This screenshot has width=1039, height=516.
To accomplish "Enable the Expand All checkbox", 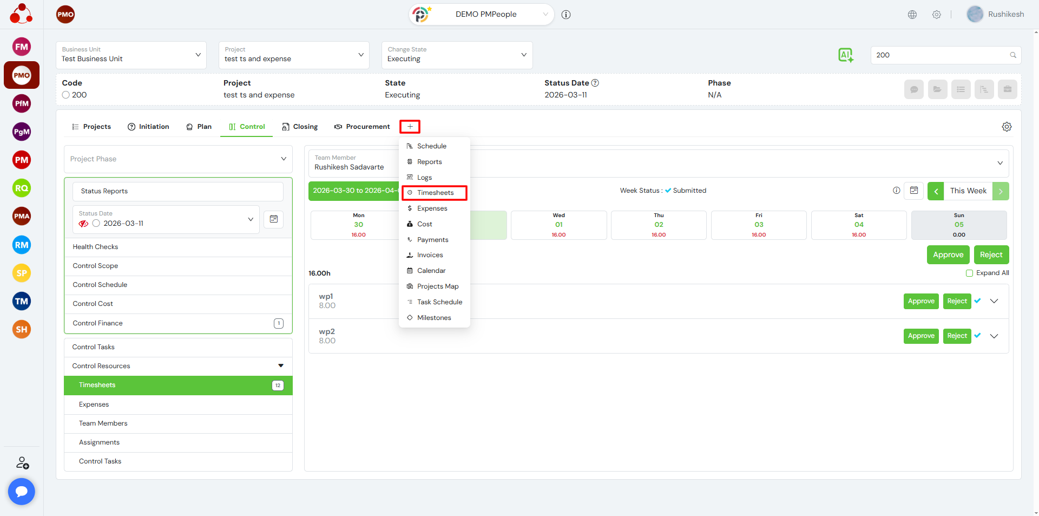I will [x=970, y=273].
